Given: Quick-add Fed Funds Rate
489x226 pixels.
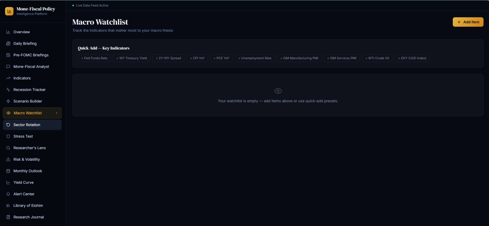Looking at the screenshot, I should pos(94,58).
